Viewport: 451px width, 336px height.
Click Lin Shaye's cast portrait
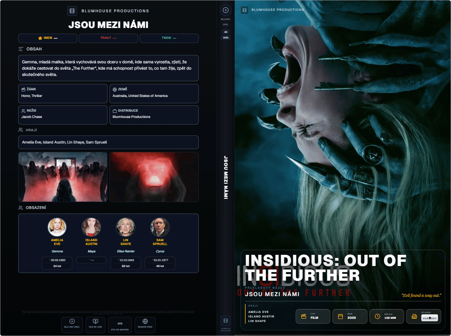[x=126, y=227]
